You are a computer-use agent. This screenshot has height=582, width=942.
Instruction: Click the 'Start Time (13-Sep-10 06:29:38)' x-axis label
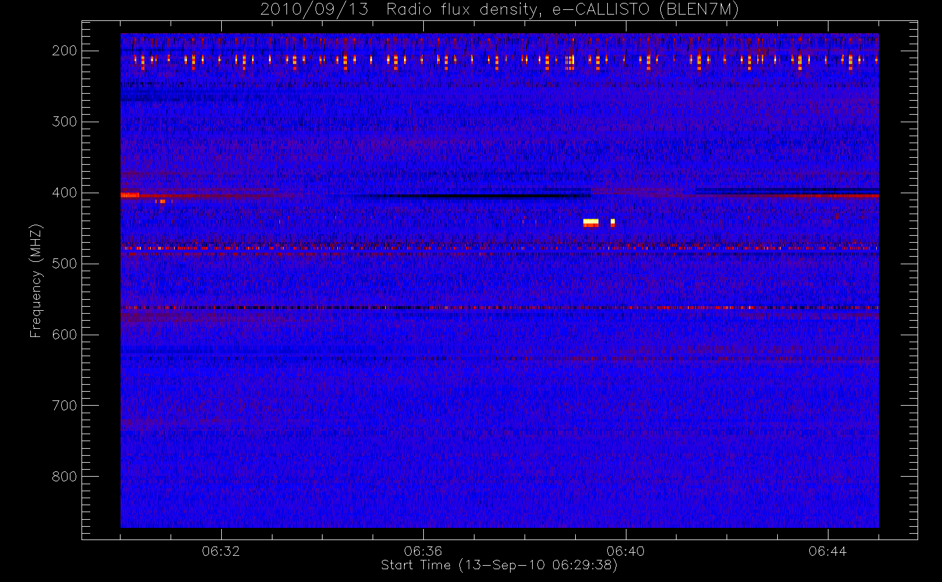click(x=499, y=565)
